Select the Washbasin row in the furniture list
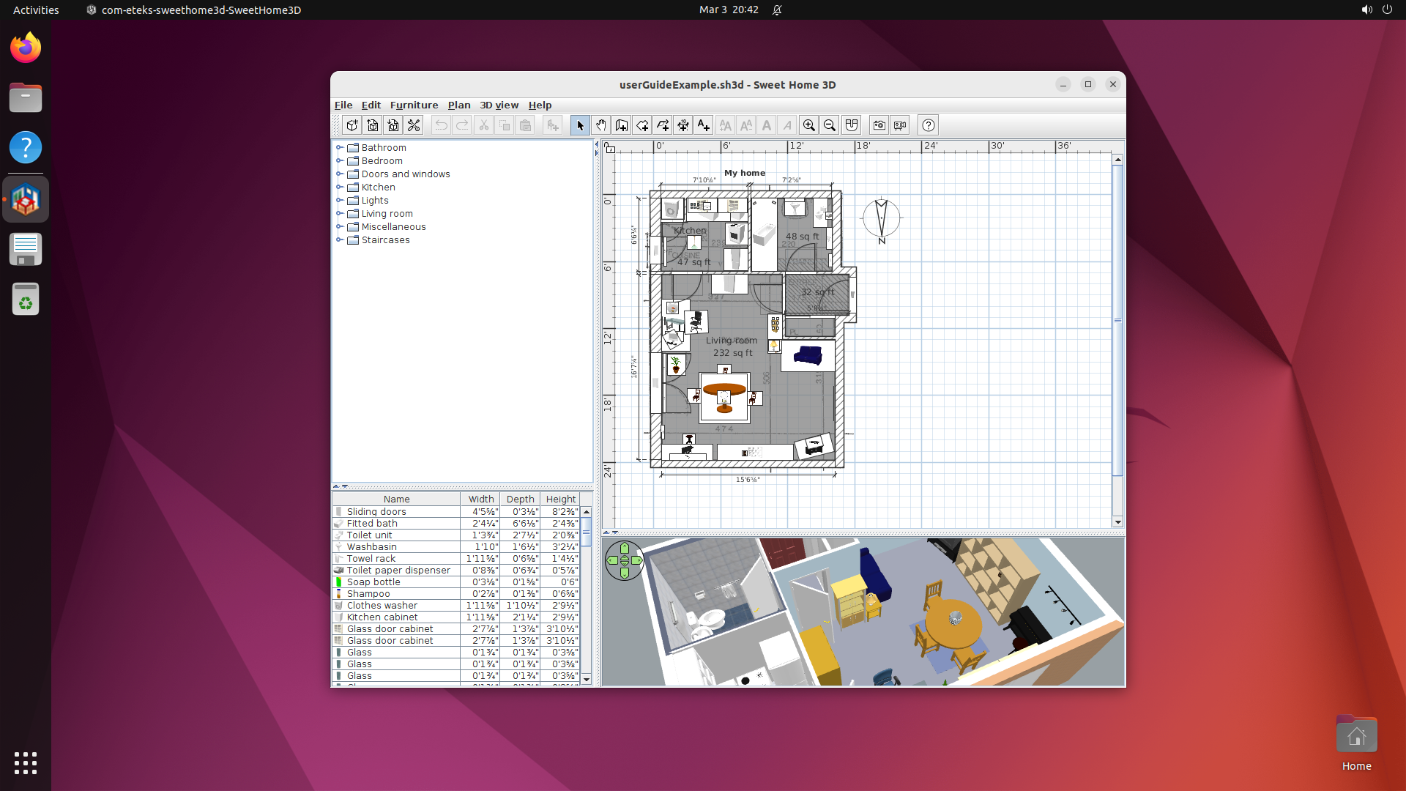 point(395,546)
